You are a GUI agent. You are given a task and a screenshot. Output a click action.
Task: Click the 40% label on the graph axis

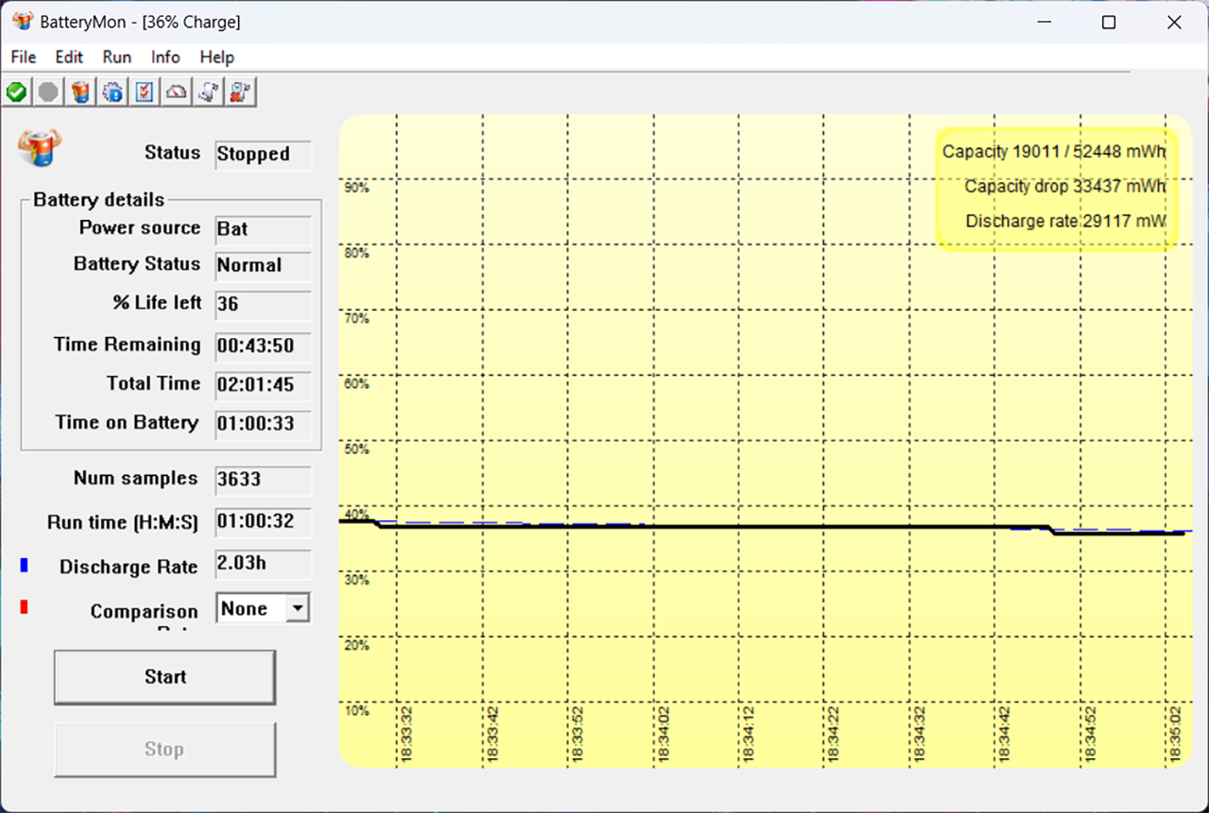coord(356,515)
